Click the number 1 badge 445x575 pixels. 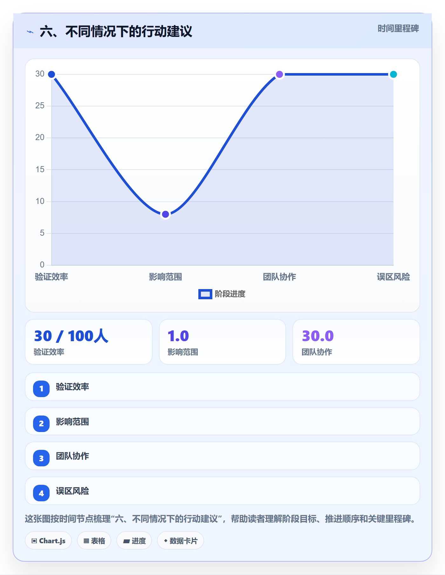tap(41, 389)
